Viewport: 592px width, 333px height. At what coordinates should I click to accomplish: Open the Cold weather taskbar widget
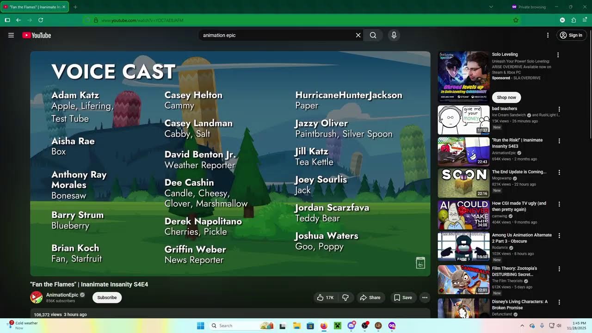(x=23, y=326)
